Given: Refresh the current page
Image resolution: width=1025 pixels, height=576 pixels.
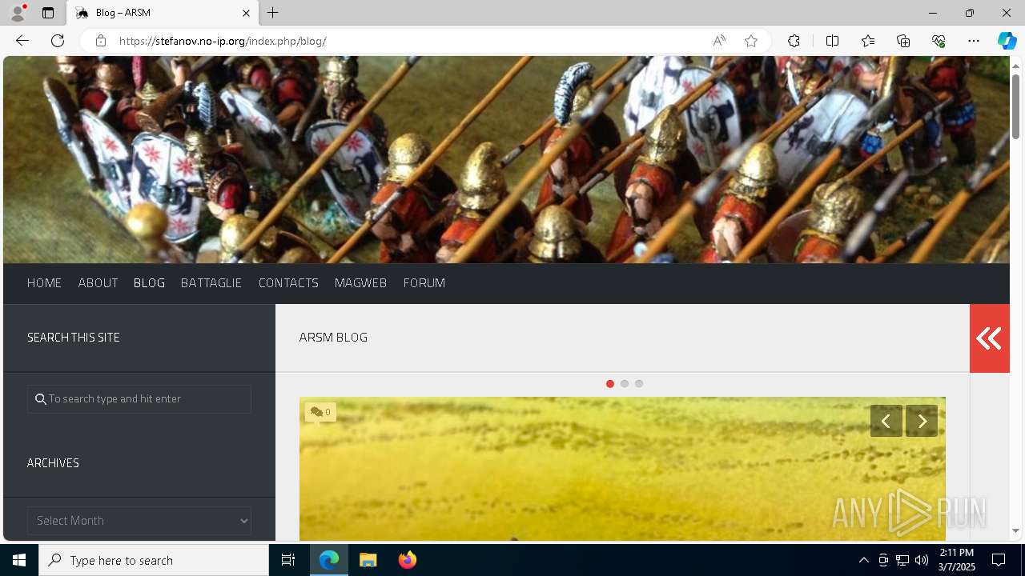Looking at the screenshot, I should [x=58, y=41].
